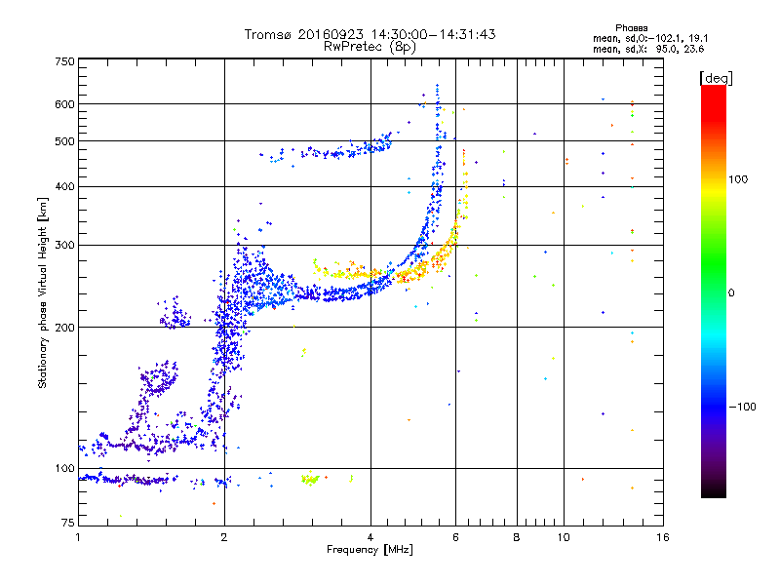Click the y-axis tick label '500'

click(64, 141)
